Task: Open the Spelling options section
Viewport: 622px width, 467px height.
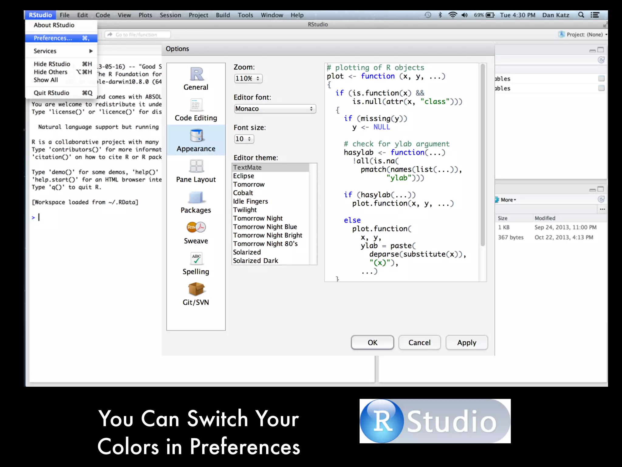Action: (196, 263)
